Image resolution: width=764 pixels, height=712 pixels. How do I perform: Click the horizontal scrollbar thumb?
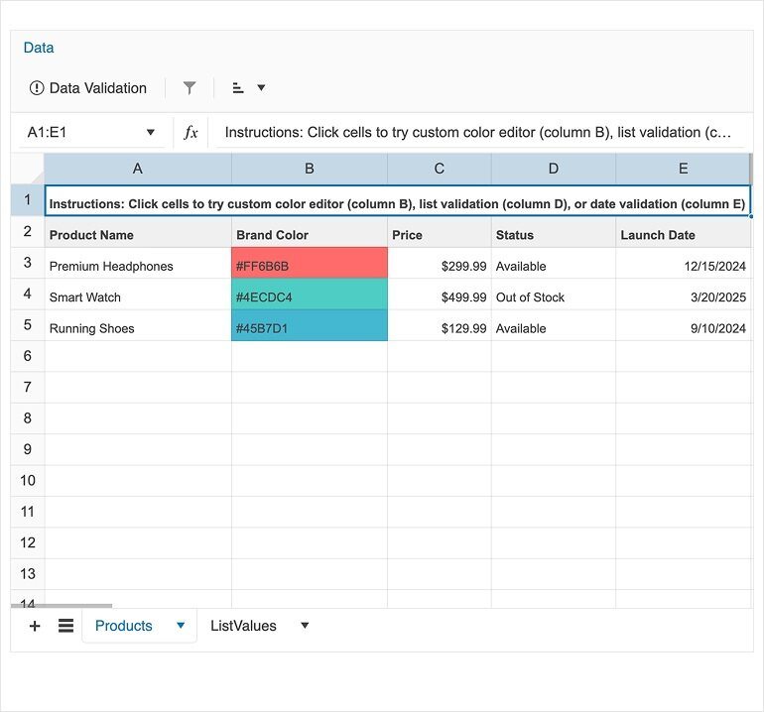[x=62, y=606]
